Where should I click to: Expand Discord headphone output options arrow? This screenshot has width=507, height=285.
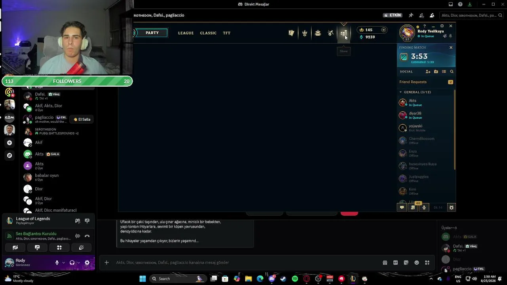pos(78,262)
